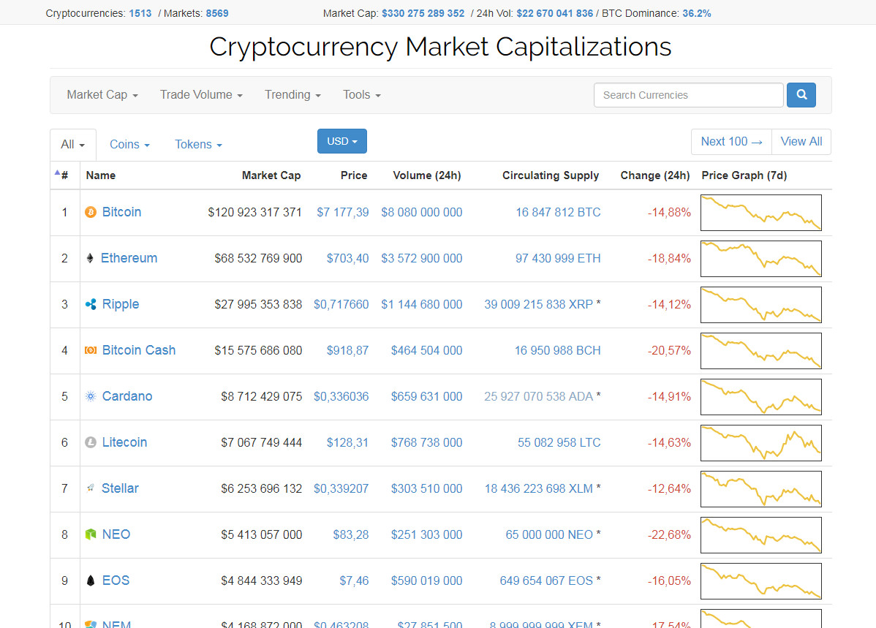Click the Ripple logo icon
The width and height of the screenshot is (876, 628).
(x=91, y=305)
